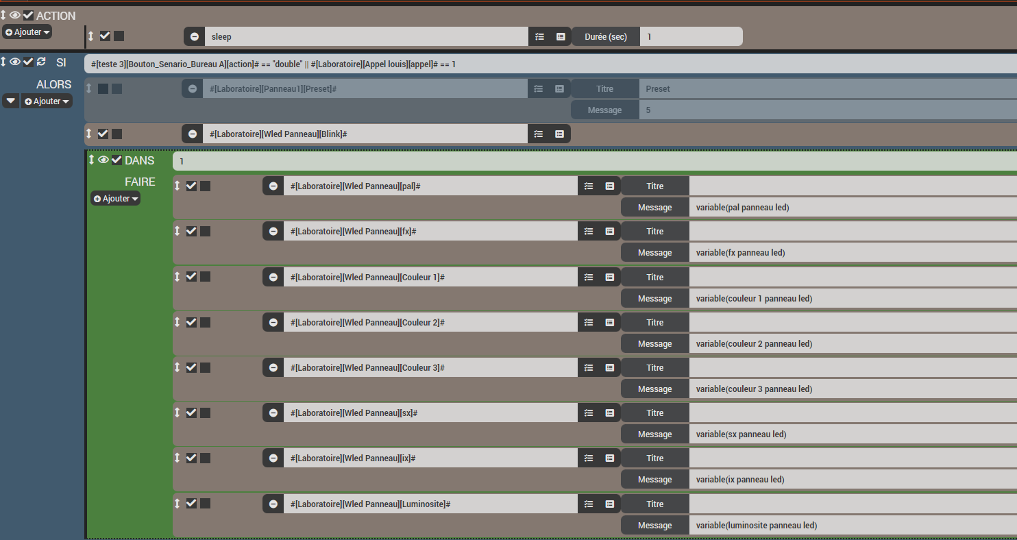Screen dimensions: 1017x540
Task: Open the checklist icon on the Blink row
Action: tap(539, 134)
